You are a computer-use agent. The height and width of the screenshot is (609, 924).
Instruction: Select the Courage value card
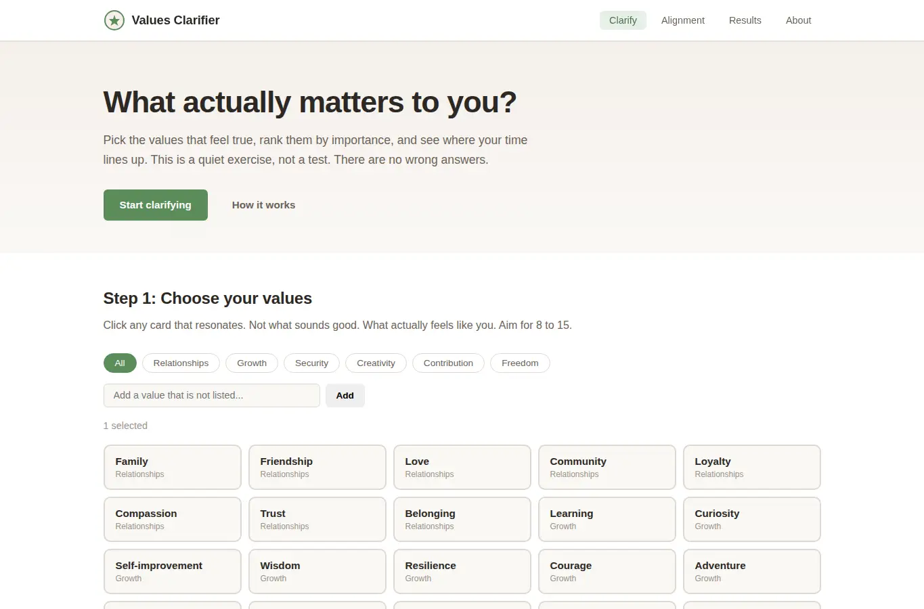click(607, 571)
